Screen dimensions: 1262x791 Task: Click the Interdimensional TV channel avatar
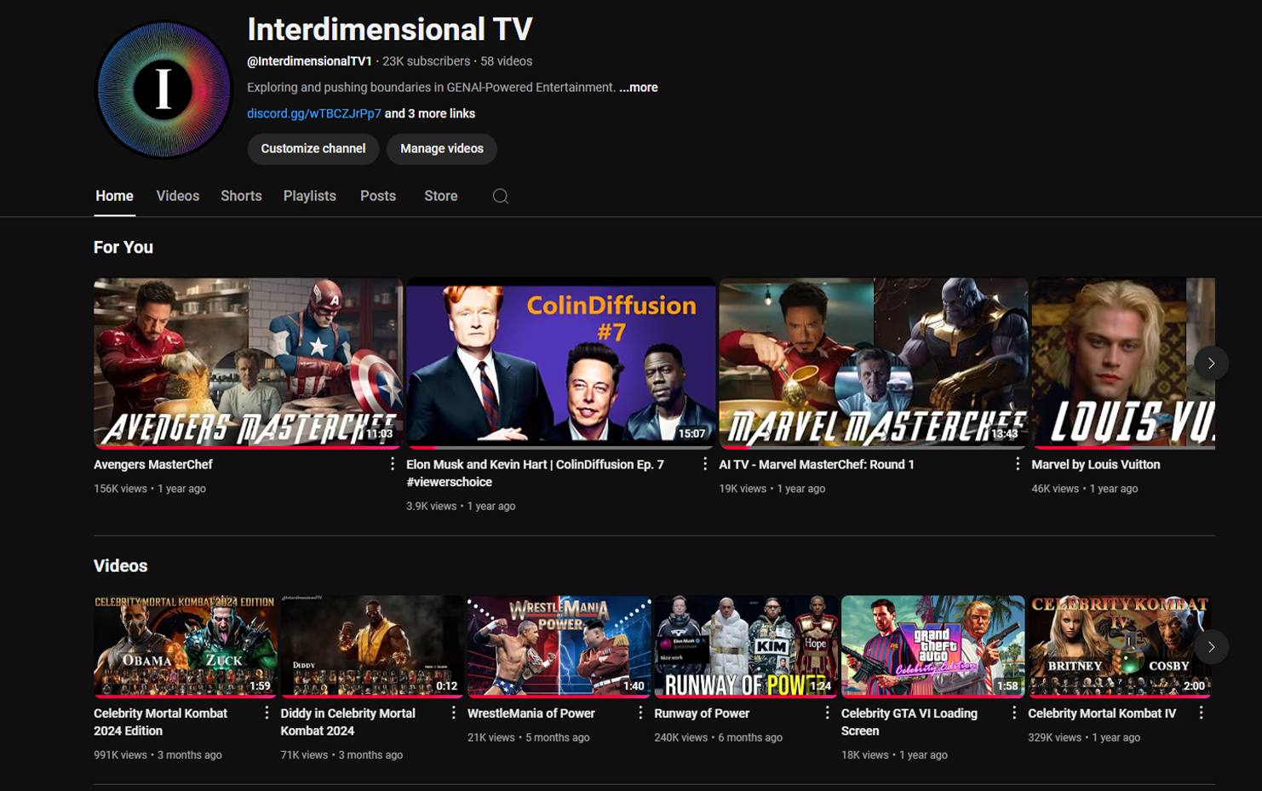point(163,89)
